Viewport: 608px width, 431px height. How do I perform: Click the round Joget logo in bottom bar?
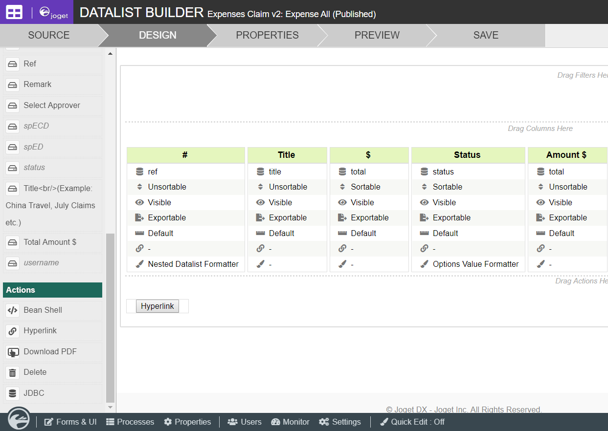pyautogui.click(x=19, y=419)
